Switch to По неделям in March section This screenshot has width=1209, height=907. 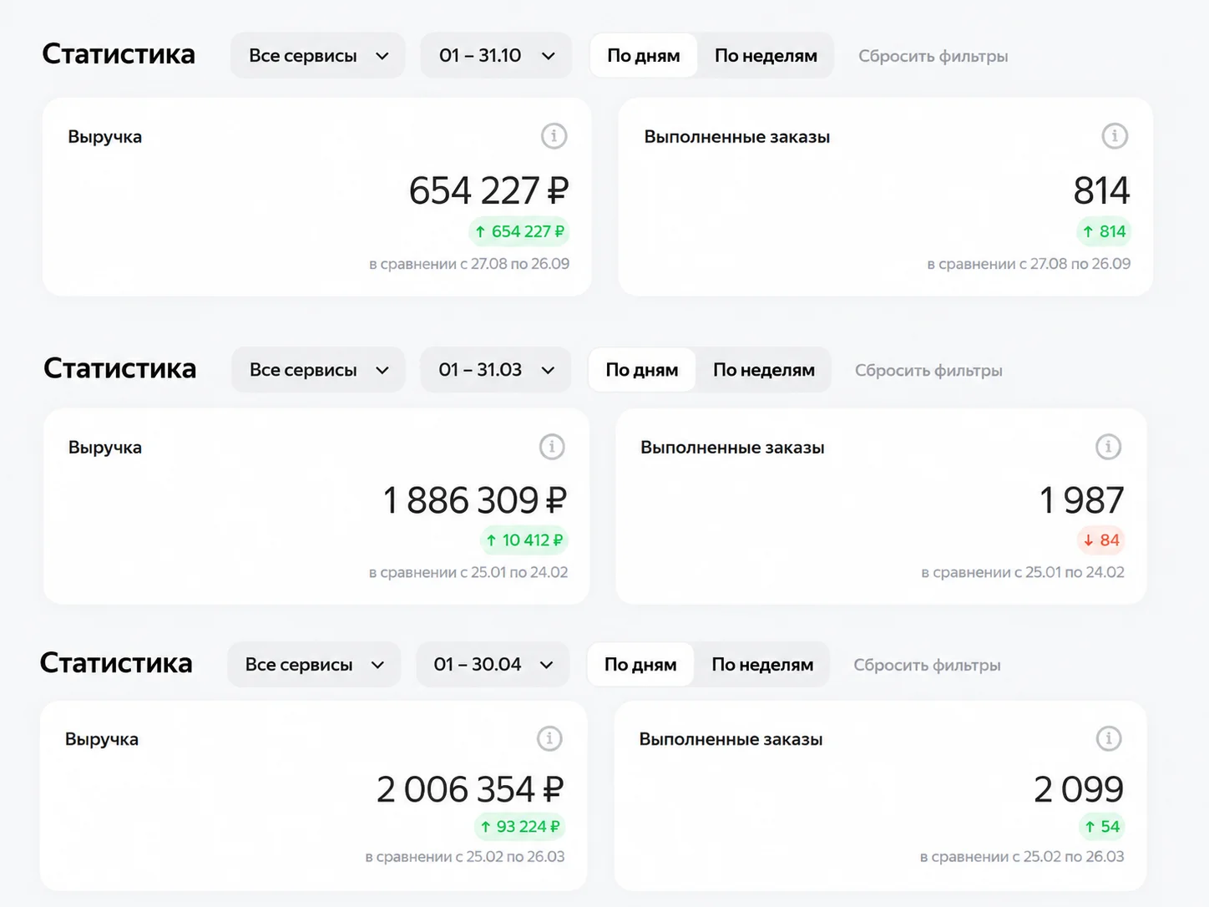[764, 370]
